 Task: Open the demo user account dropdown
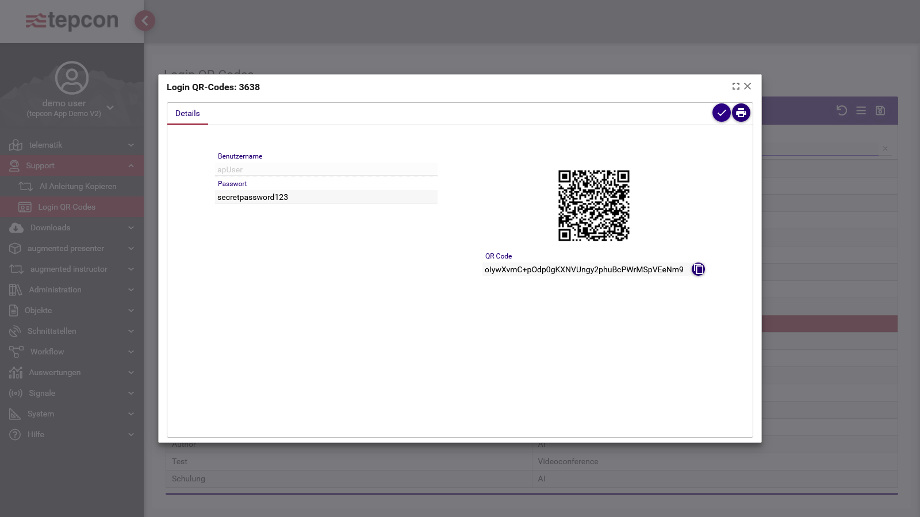tap(109, 108)
